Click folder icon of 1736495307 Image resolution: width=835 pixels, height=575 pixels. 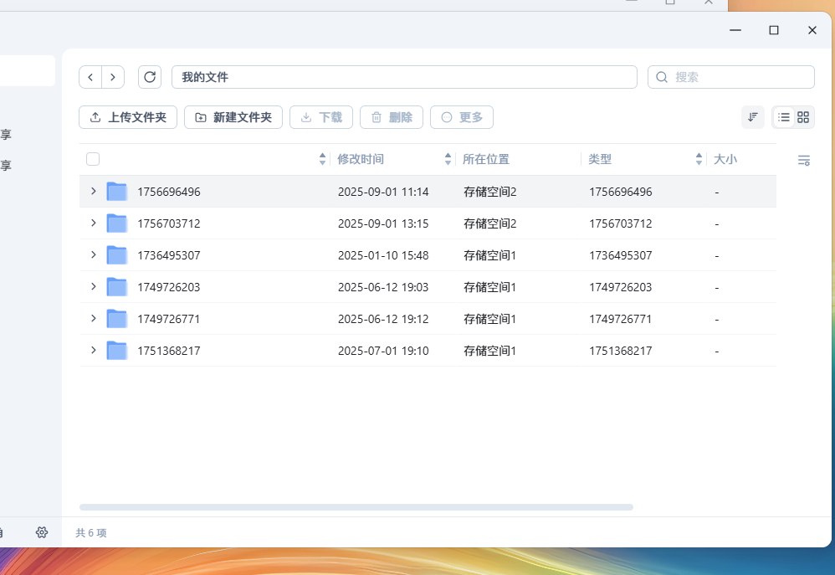pyautogui.click(x=116, y=255)
